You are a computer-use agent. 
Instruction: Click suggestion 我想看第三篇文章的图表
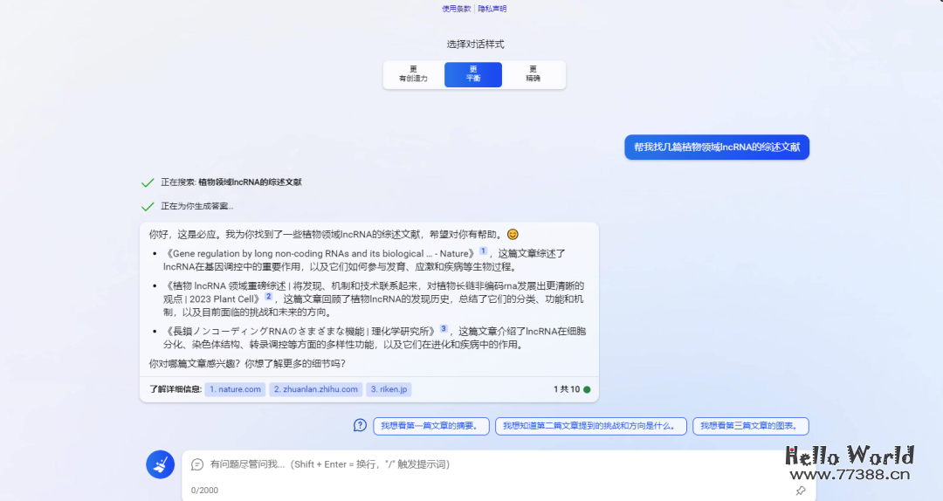point(751,426)
